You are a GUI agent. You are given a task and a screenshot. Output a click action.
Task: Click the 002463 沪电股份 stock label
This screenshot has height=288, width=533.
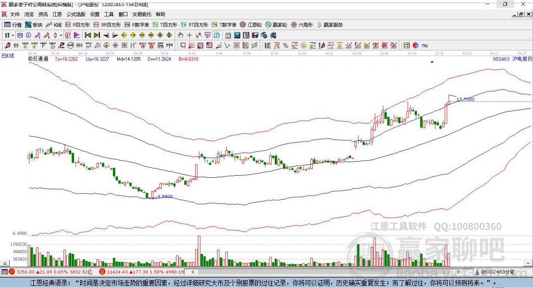512,59
